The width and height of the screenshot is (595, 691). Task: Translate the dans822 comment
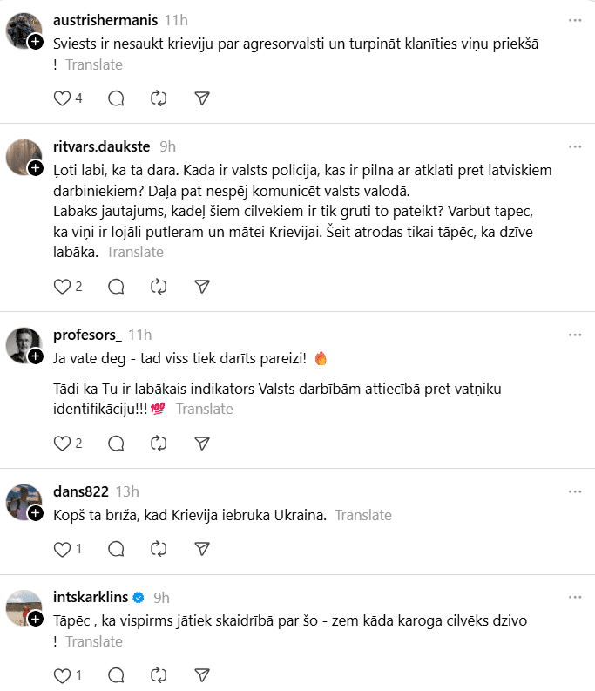[x=363, y=515]
